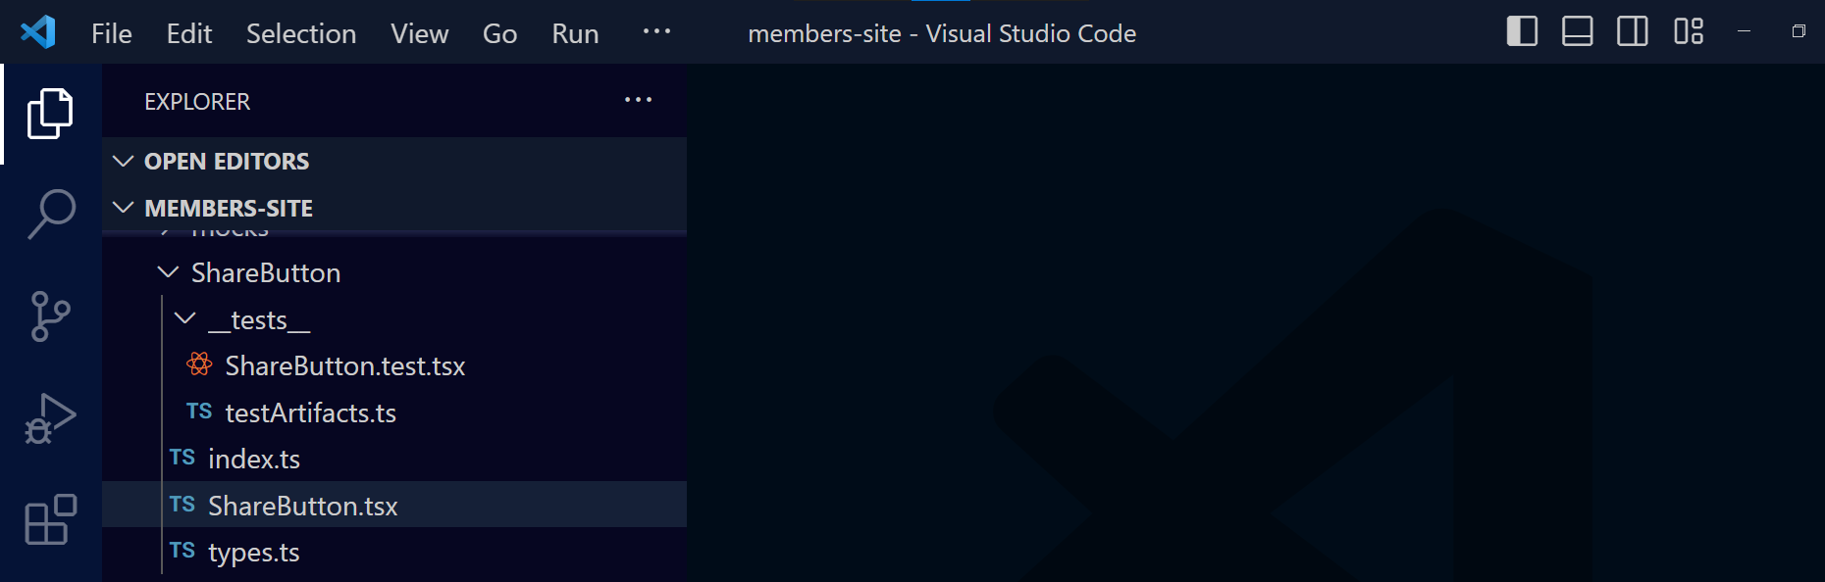This screenshot has width=1825, height=582.
Task: Open the Source Control view
Action: click(x=50, y=316)
